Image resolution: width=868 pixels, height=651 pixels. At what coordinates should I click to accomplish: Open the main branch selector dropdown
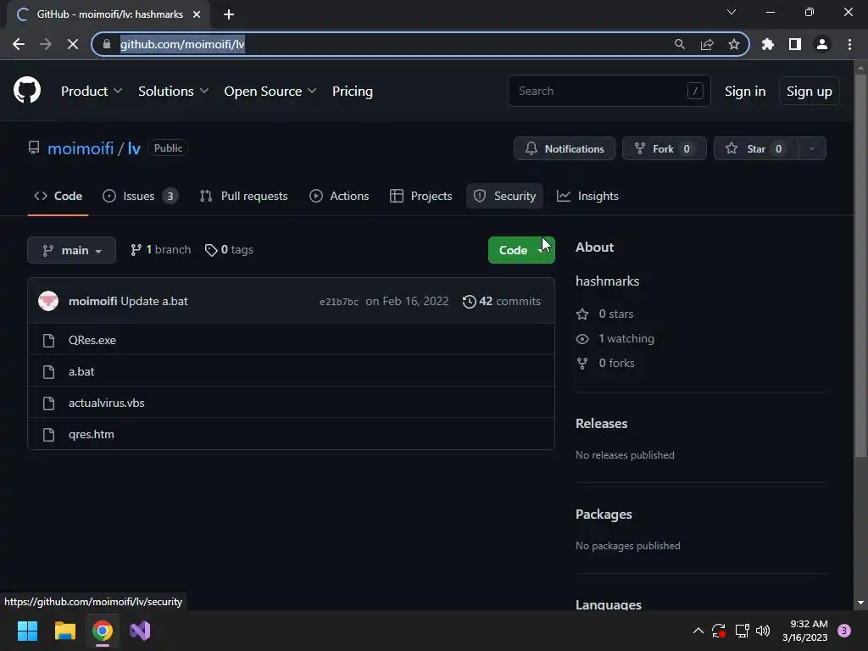point(71,250)
